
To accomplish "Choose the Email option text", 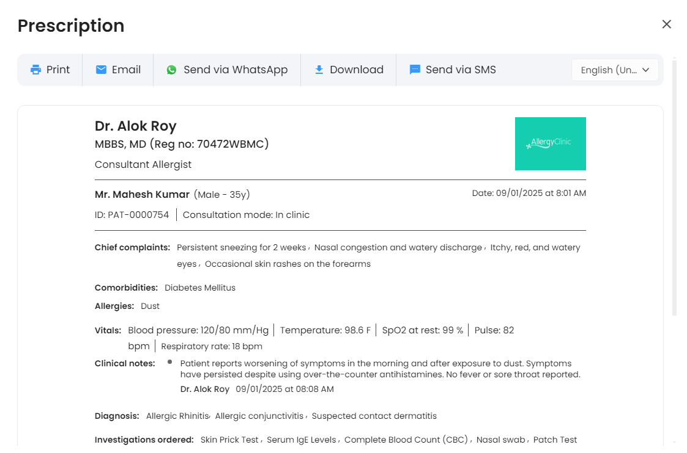I will [x=126, y=70].
